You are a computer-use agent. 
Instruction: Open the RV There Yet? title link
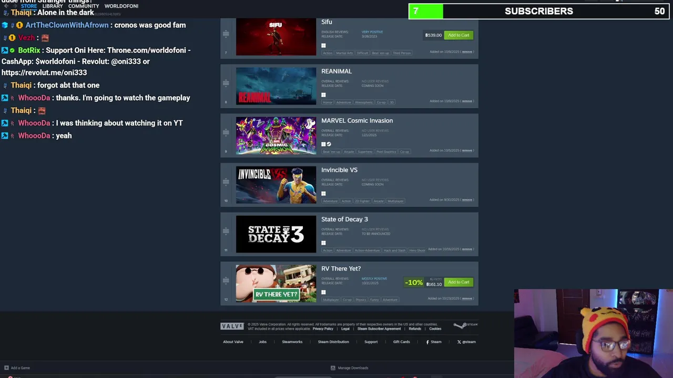341,269
